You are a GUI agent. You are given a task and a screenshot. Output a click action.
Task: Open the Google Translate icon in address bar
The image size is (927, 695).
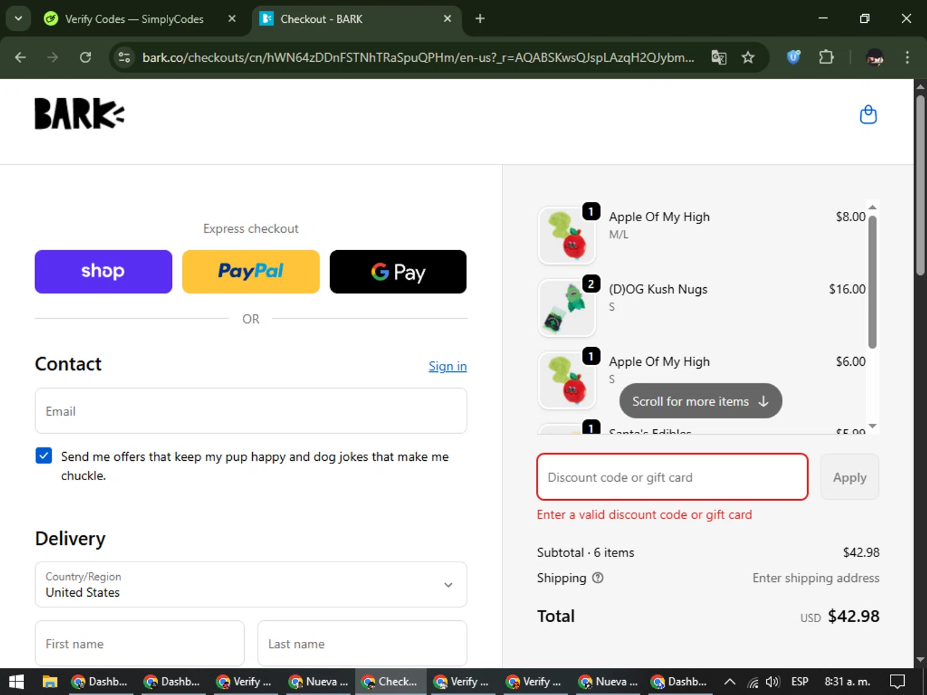[719, 57]
